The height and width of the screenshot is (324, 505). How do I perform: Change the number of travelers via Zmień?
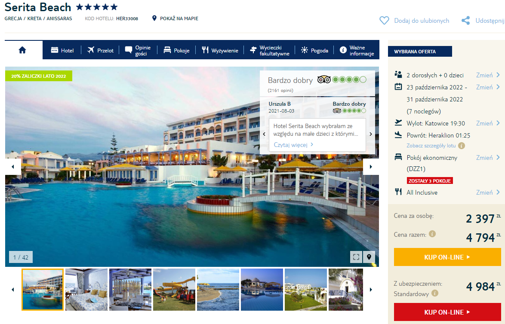488,75
